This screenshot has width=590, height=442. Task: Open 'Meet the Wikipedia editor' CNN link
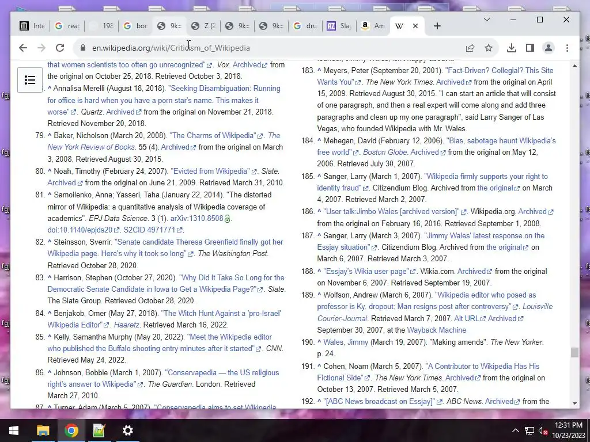160,342
